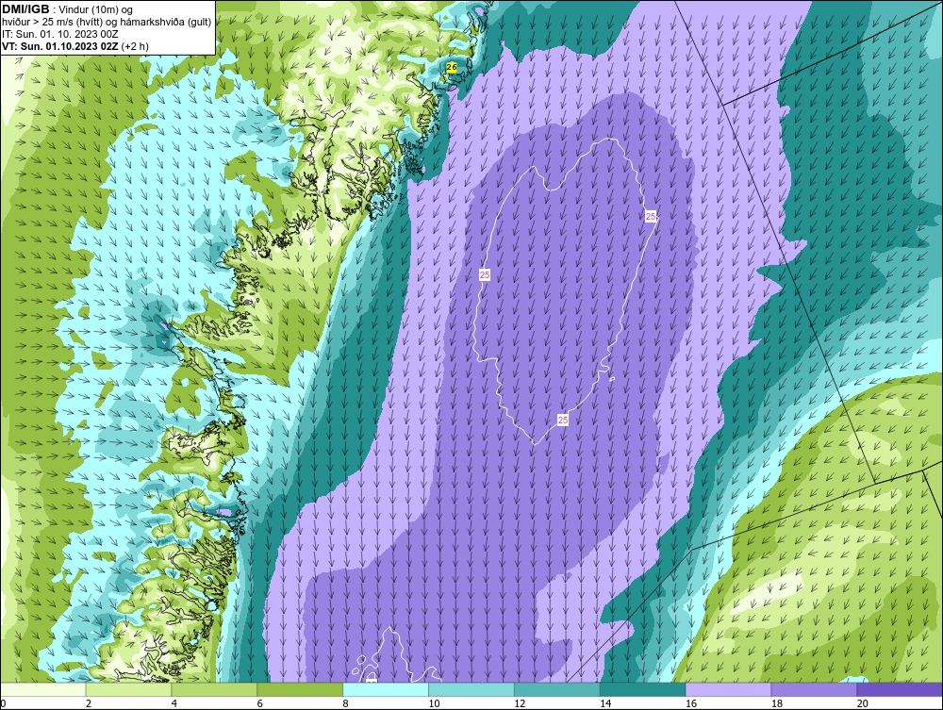The image size is (943, 710).
Task: Select the 12–14 m/s teal legend swatch
Action: click(x=557, y=689)
